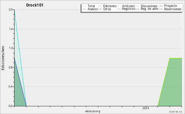The width and height of the screenshot is (185, 114).
Task: Click the 0.0 y-axis value
Action: 10,106
